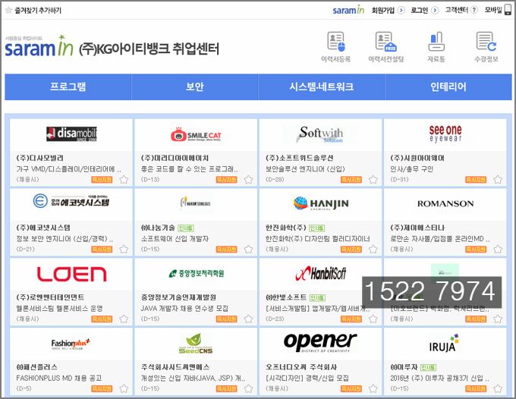Click the 모바일 phone icon
Screen dimensions: 516x399
click(508, 10)
